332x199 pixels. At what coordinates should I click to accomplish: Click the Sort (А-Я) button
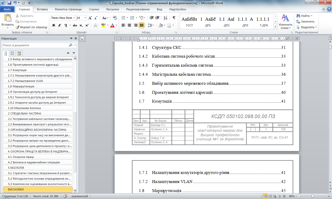coord(165,18)
